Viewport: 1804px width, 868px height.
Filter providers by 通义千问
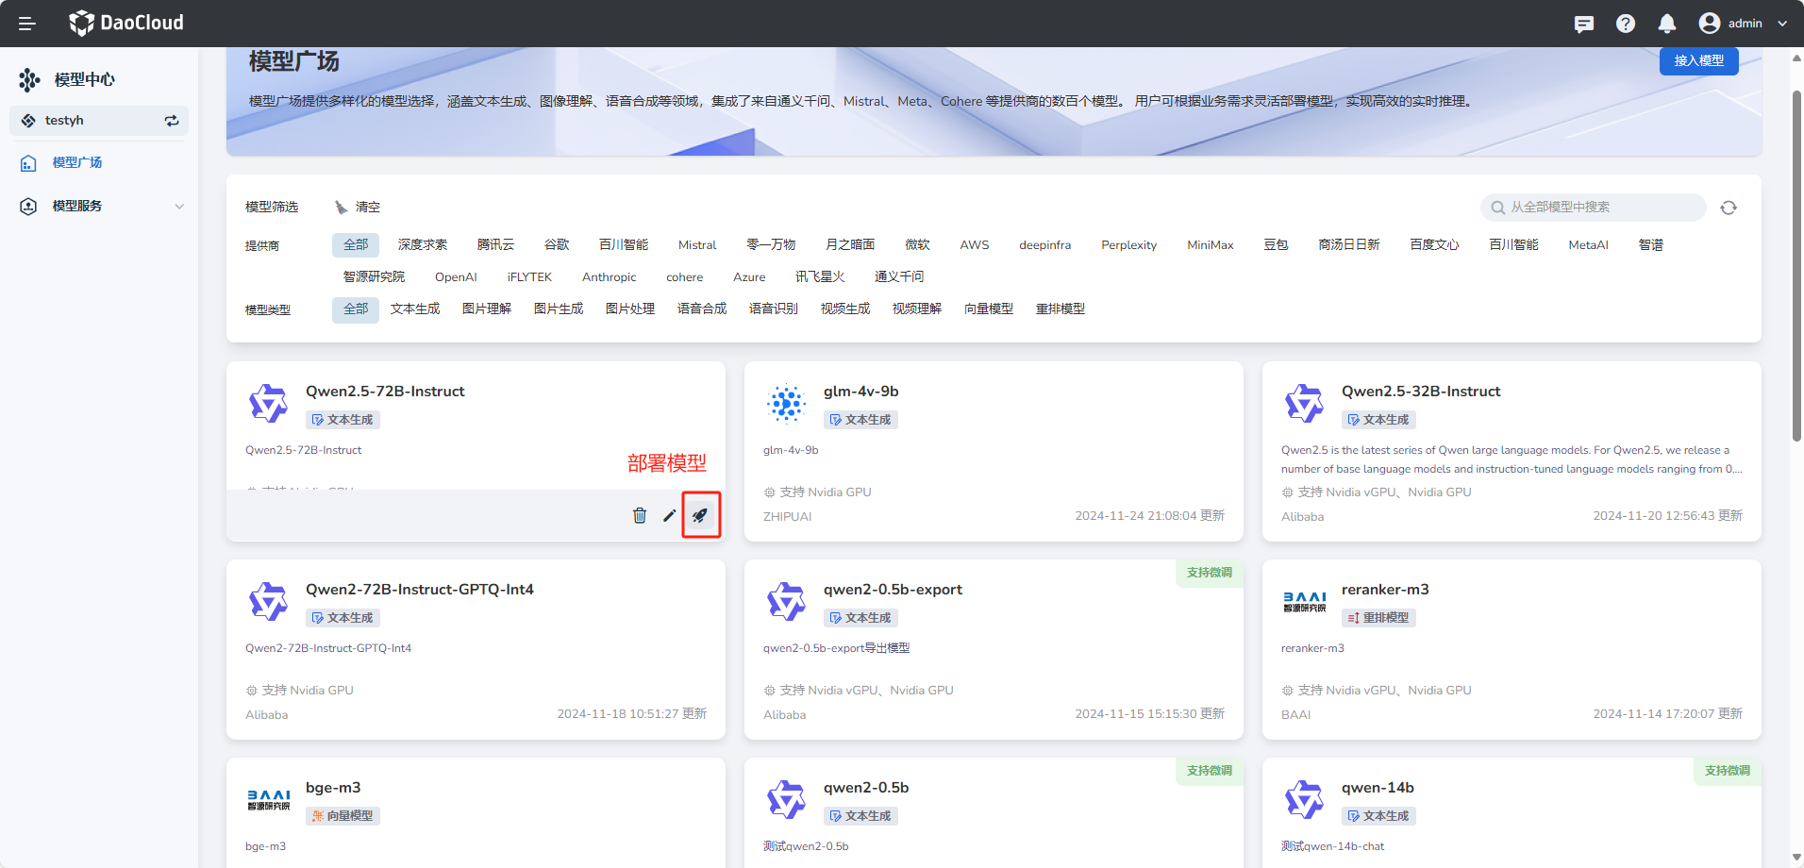[899, 277]
